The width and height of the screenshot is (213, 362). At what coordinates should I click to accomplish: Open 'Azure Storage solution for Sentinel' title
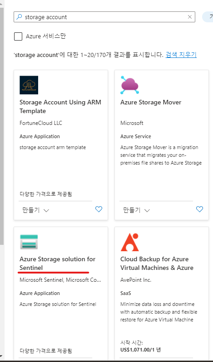tap(57, 263)
